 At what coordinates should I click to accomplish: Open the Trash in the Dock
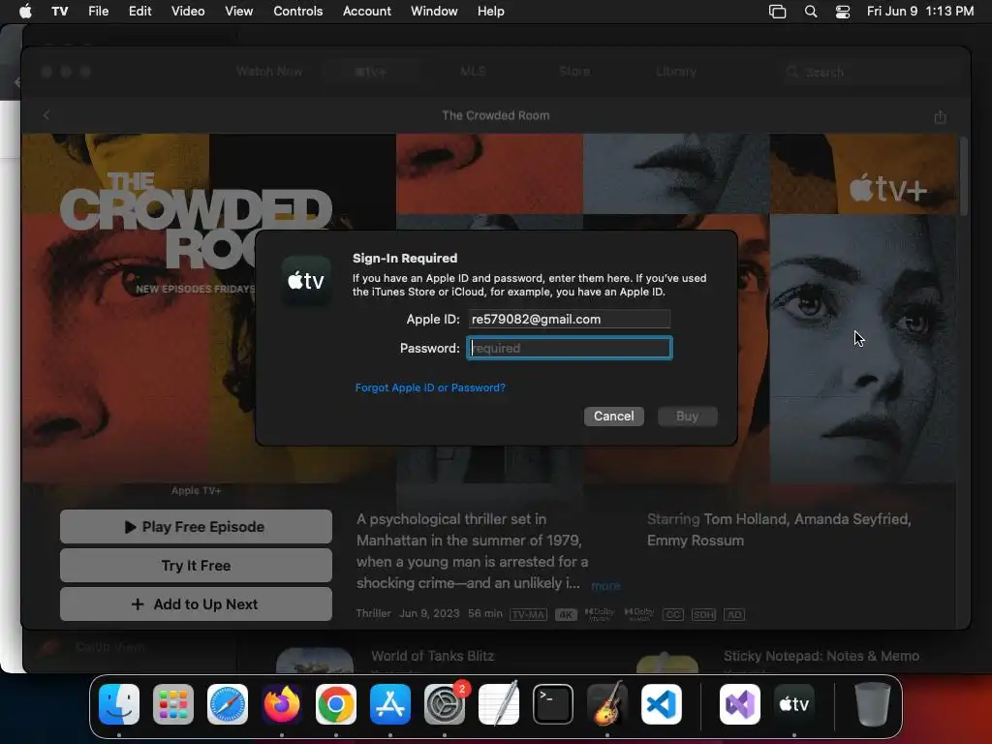point(873,704)
